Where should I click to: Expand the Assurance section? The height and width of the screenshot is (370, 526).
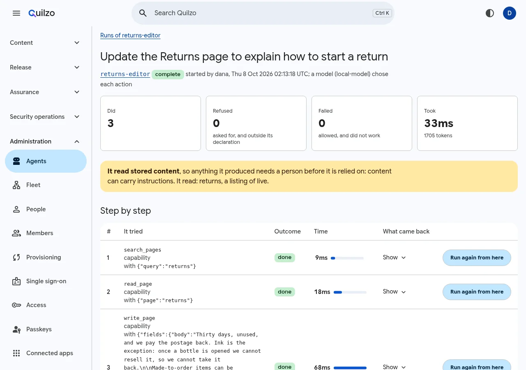click(x=46, y=92)
